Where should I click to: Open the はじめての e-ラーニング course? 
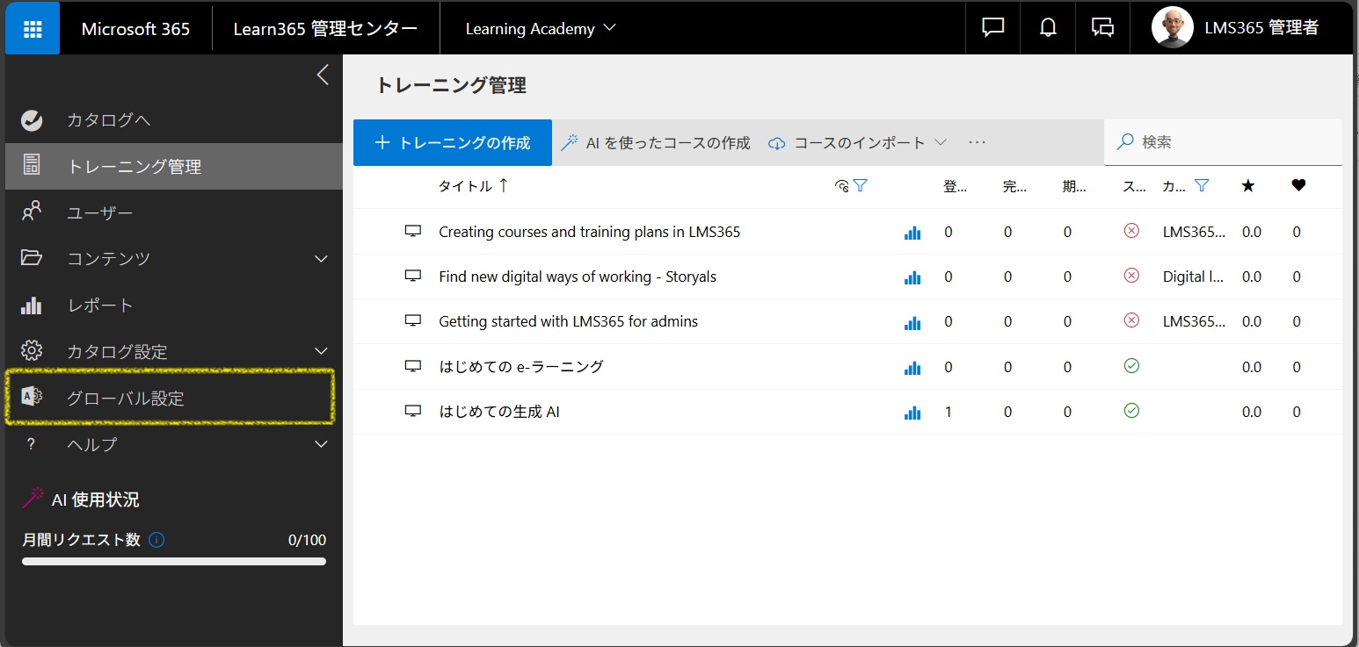pos(521,366)
